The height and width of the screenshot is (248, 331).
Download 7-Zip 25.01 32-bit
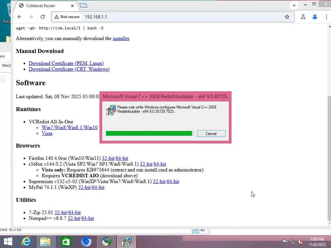click(60, 212)
